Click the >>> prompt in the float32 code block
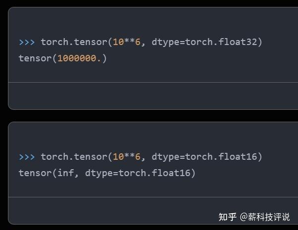Image resolution: width=298 pixels, height=230 pixels. (x=27, y=42)
